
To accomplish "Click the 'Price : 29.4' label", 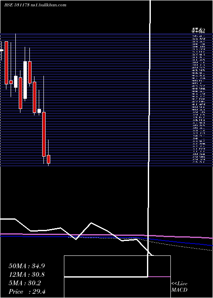I will pos(27,292).
